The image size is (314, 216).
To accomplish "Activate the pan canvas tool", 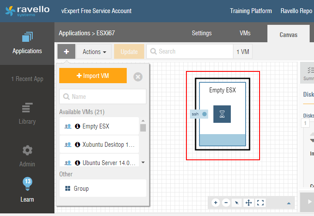I will [249, 202].
